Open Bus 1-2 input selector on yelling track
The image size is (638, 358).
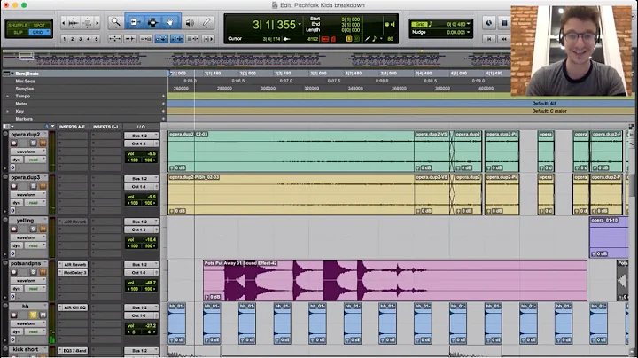point(141,222)
